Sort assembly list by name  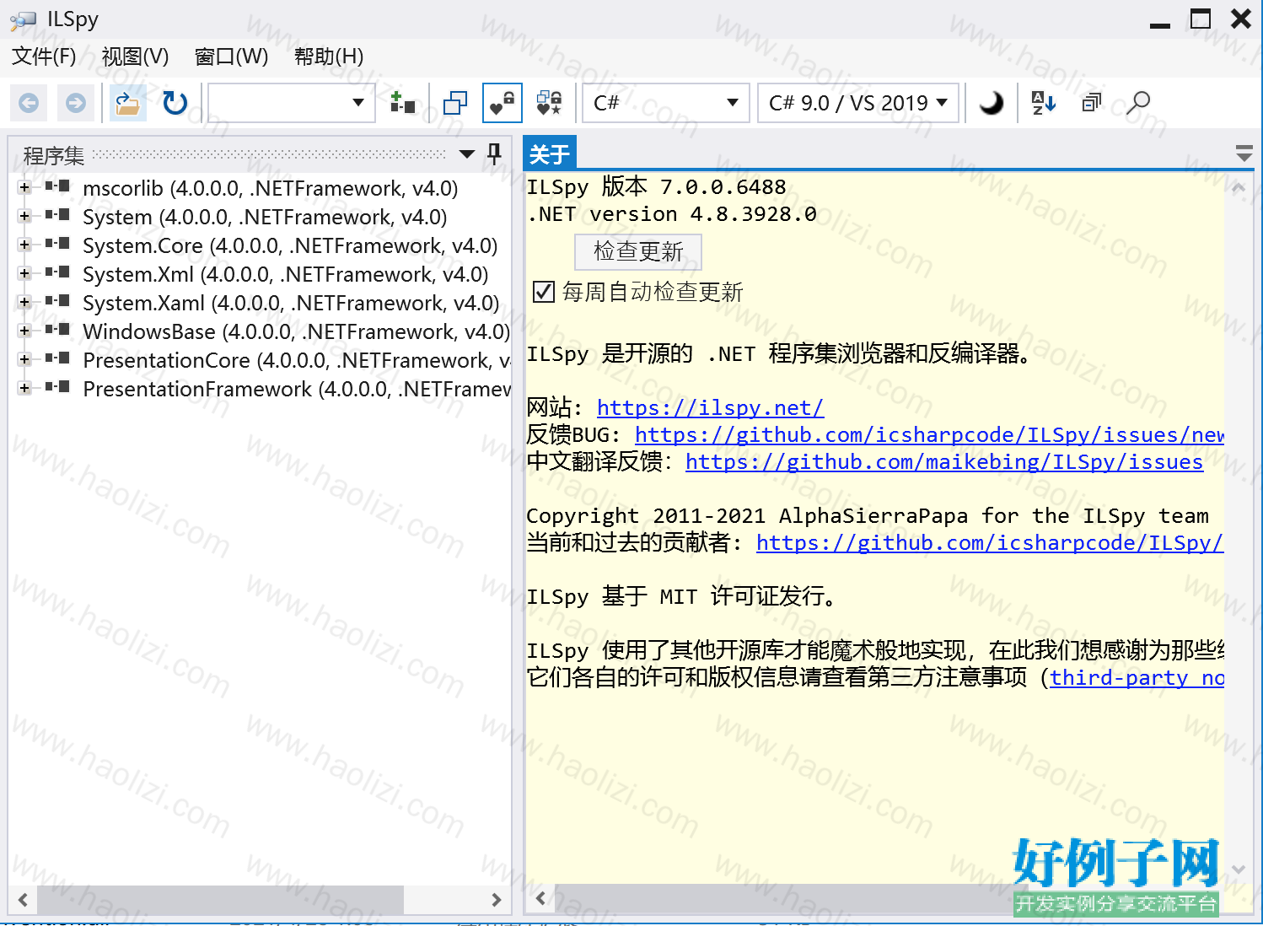tap(1044, 103)
